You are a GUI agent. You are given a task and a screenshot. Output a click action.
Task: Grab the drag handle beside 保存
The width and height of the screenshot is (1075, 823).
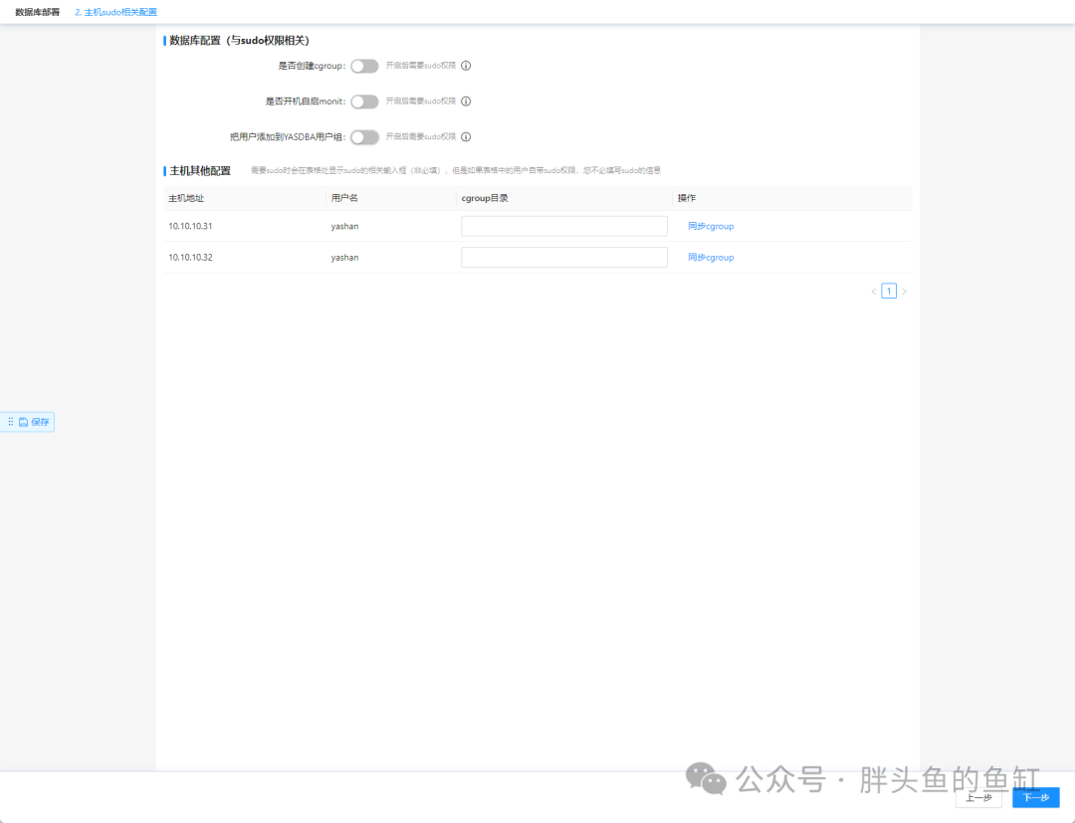(10, 422)
